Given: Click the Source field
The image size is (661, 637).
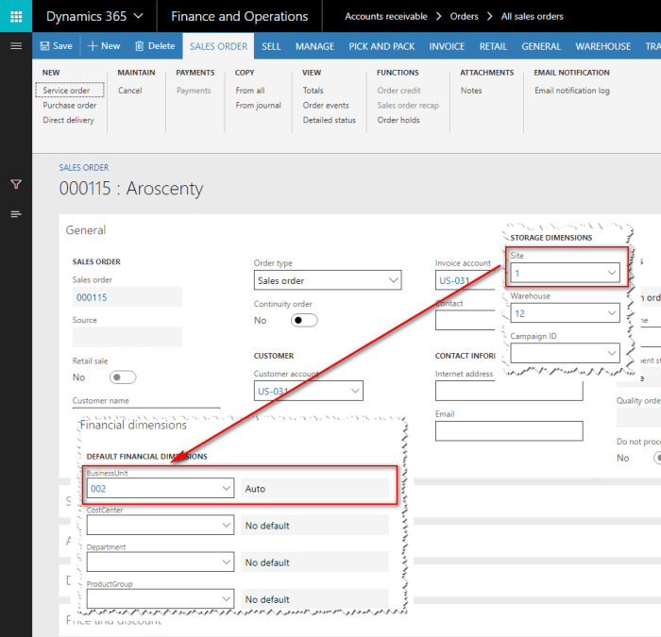Looking at the screenshot, I should click(x=127, y=337).
